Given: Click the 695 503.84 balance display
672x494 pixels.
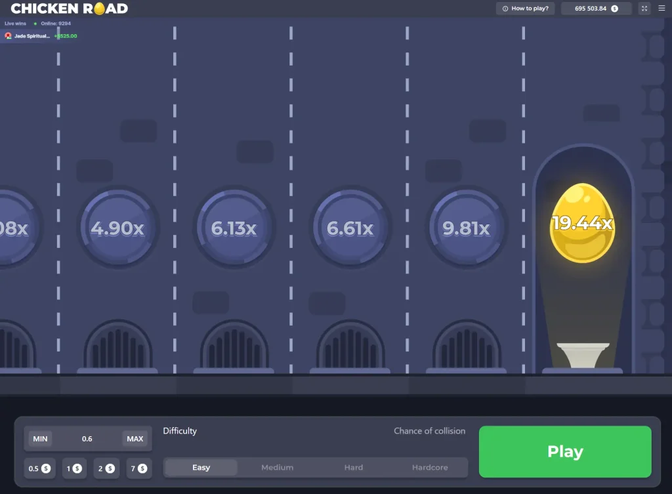Looking at the screenshot, I should pyautogui.click(x=596, y=9).
